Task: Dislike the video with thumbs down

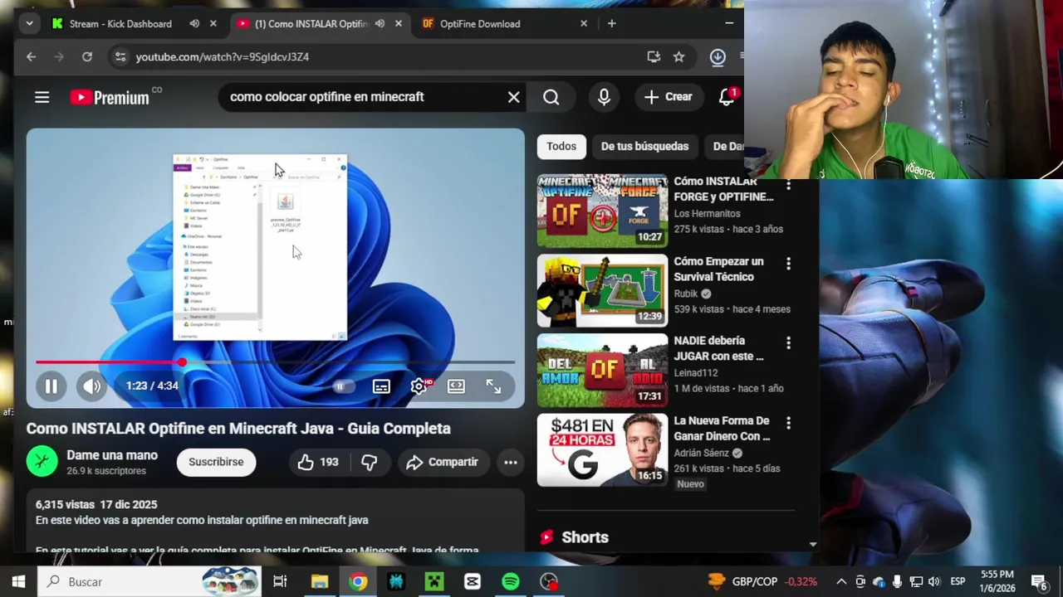Action: (370, 462)
